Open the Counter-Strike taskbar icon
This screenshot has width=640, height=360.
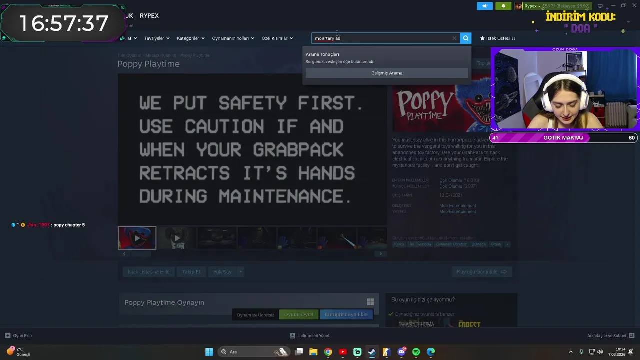click(386, 352)
